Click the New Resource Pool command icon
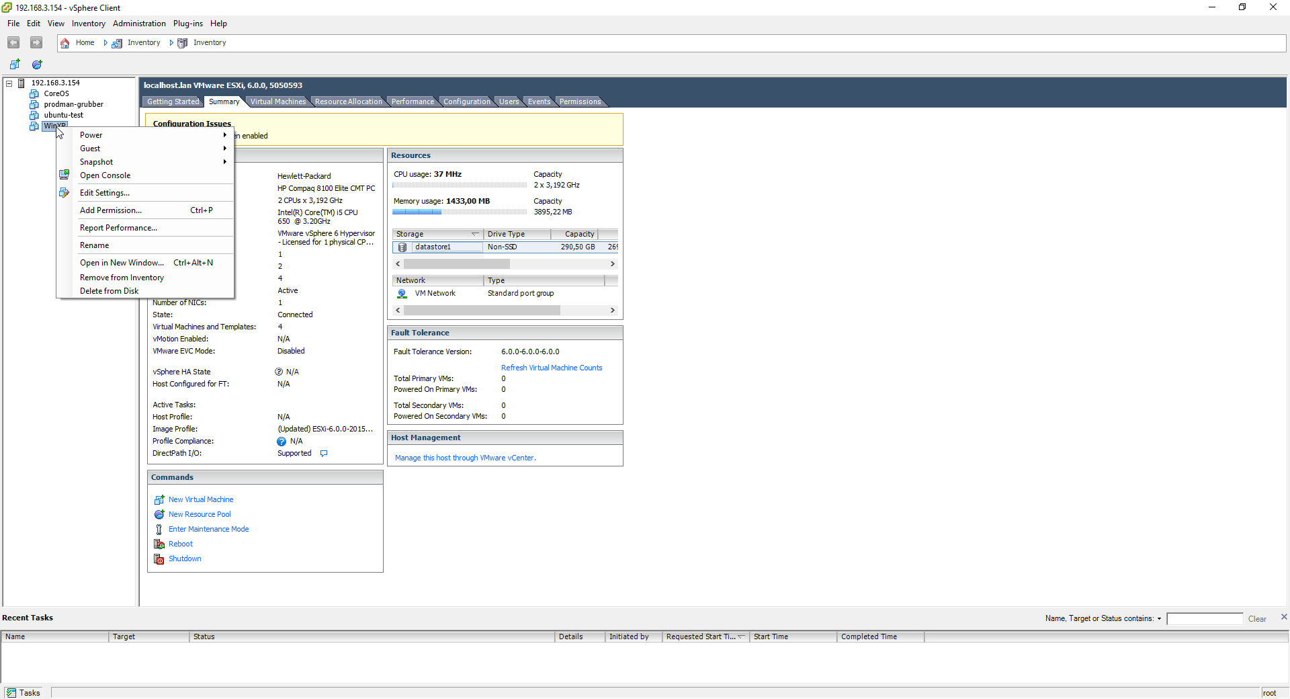Image resolution: width=1290 pixels, height=699 pixels. pos(159,515)
